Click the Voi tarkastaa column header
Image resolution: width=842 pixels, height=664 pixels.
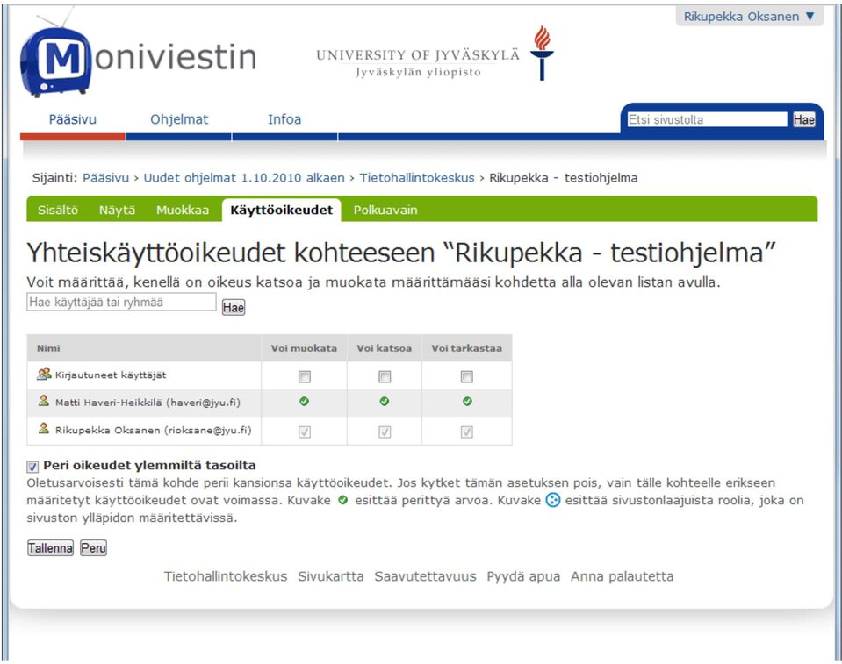coord(466,348)
